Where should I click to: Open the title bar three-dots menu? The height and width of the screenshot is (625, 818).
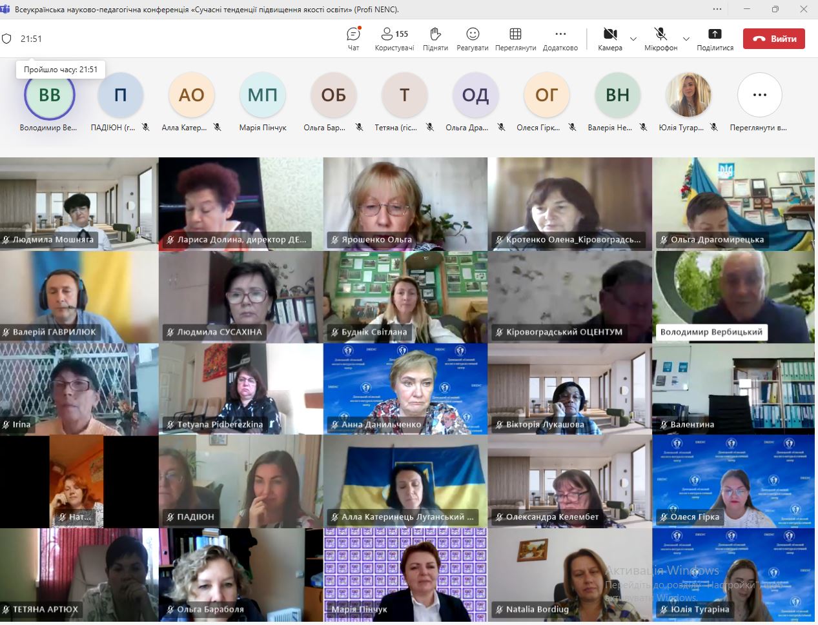[x=717, y=10]
